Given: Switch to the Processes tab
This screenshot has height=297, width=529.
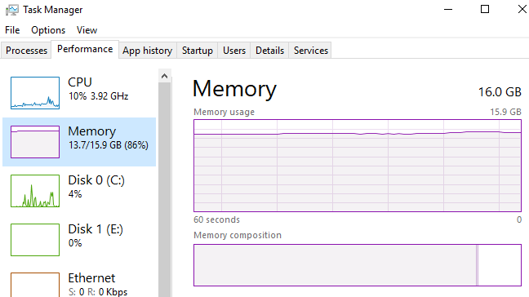Looking at the screenshot, I should click(26, 51).
